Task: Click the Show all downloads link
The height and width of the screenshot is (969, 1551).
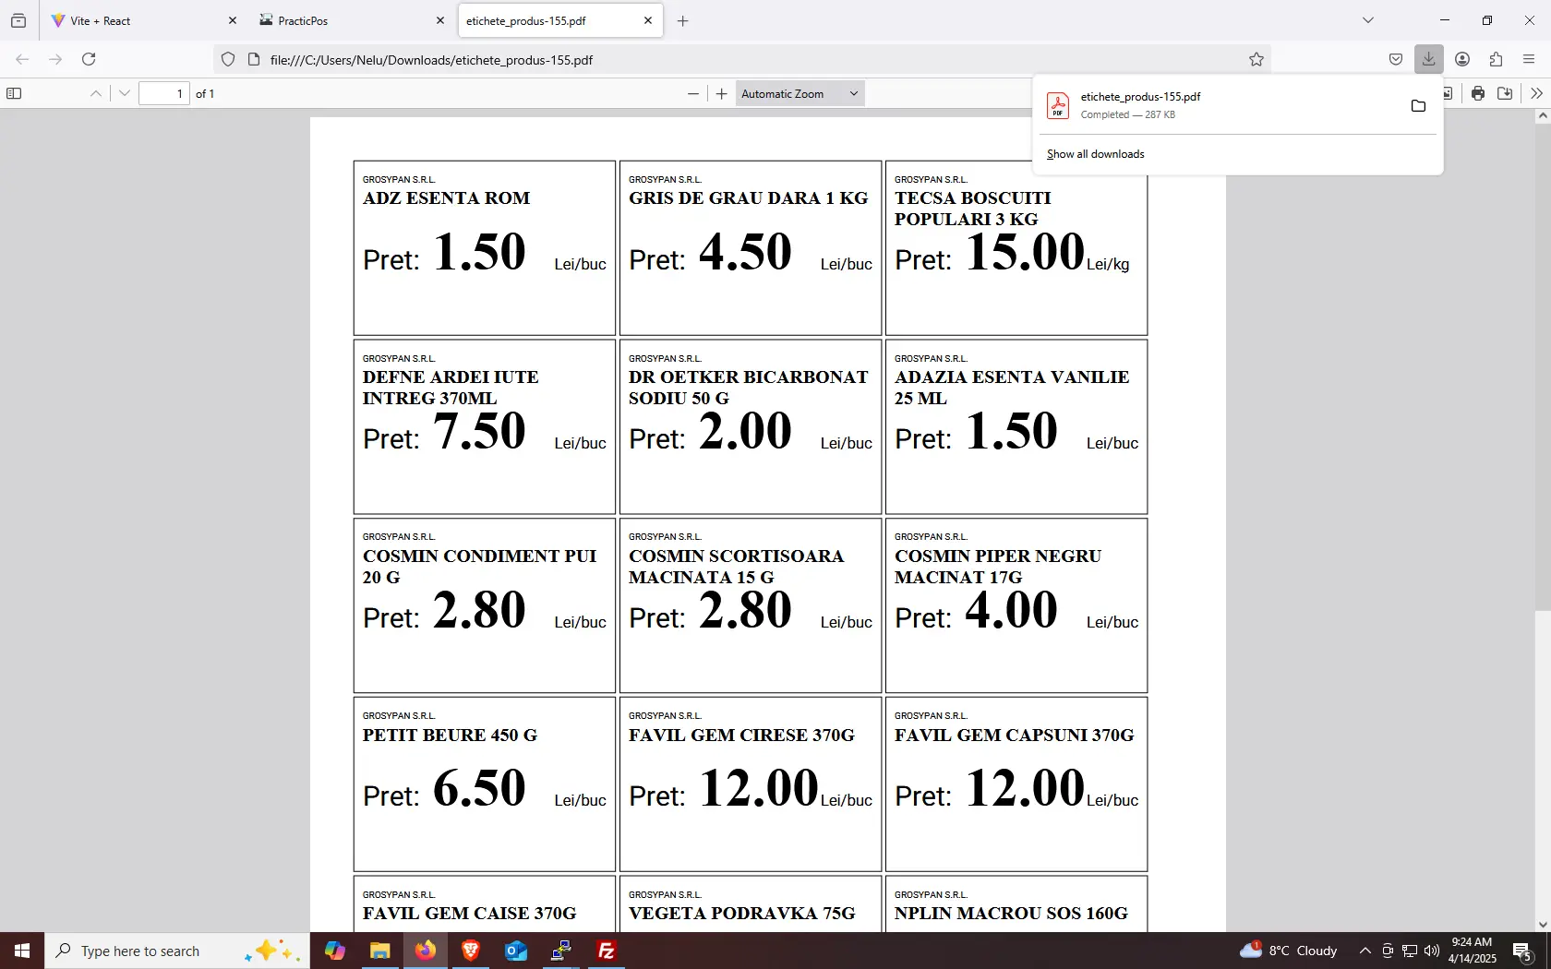Action: coord(1095,154)
